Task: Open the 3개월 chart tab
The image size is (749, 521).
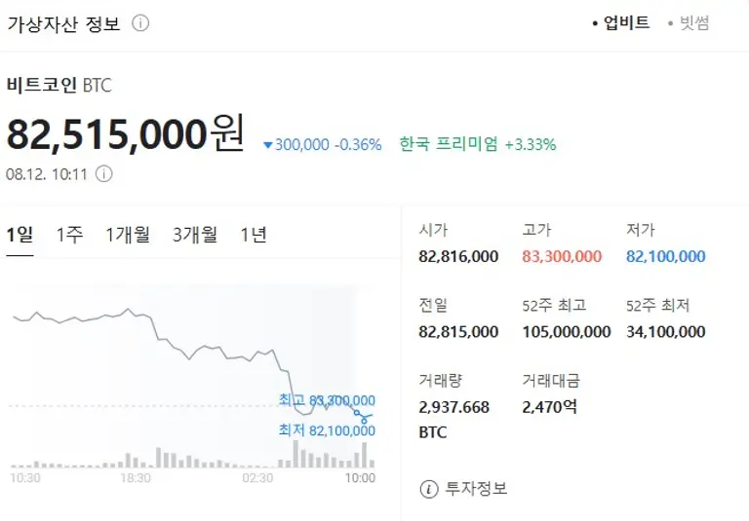Action: tap(195, 235)
